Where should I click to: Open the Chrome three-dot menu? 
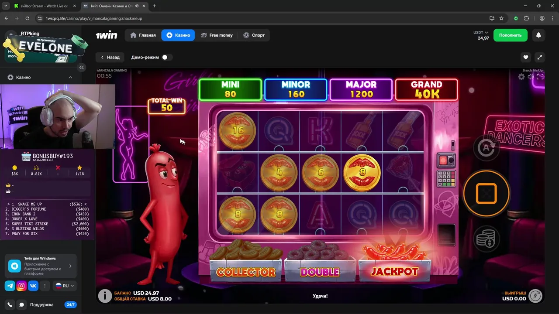coord(552,18)
